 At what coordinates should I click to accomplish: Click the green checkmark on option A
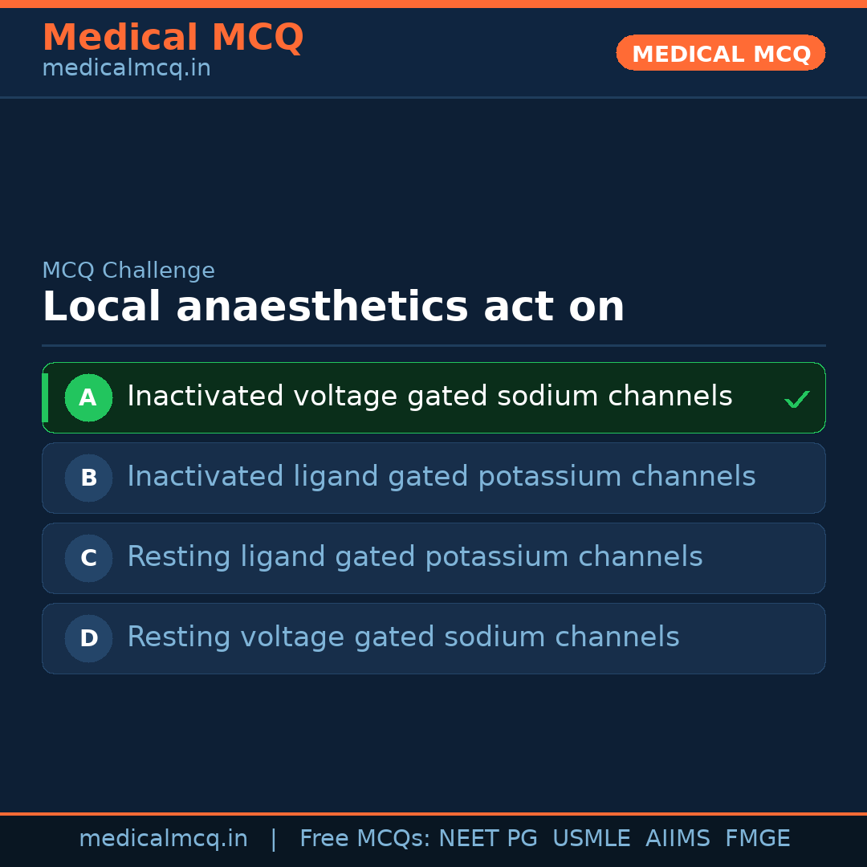(796, 399)
